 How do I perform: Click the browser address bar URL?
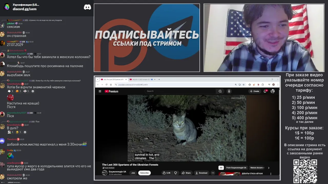coord(133,85)
